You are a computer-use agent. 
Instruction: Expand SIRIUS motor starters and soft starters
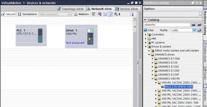coord(149,51)
